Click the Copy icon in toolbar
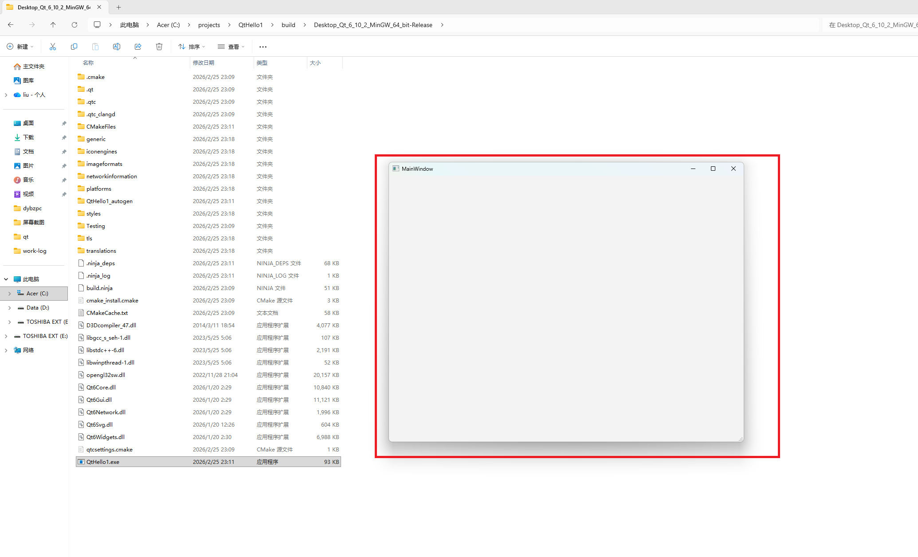918x557 pixels. [x=74, y=47]
